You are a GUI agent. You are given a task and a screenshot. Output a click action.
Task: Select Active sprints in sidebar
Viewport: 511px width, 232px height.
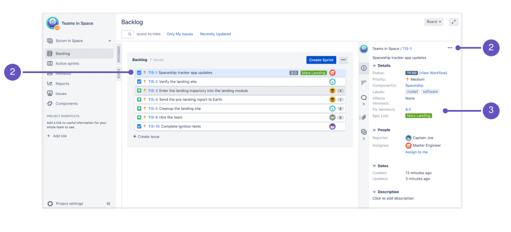coord(67,63)
